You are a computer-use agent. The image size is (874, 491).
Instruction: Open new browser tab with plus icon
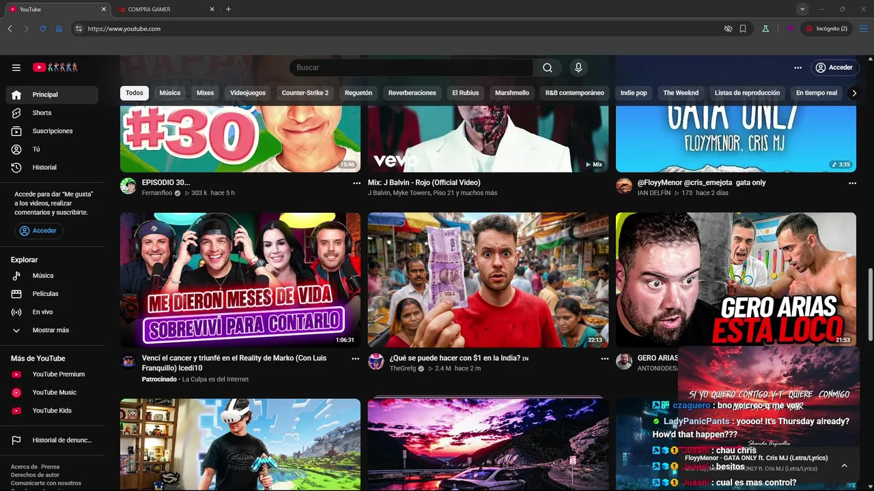[228, 9]
